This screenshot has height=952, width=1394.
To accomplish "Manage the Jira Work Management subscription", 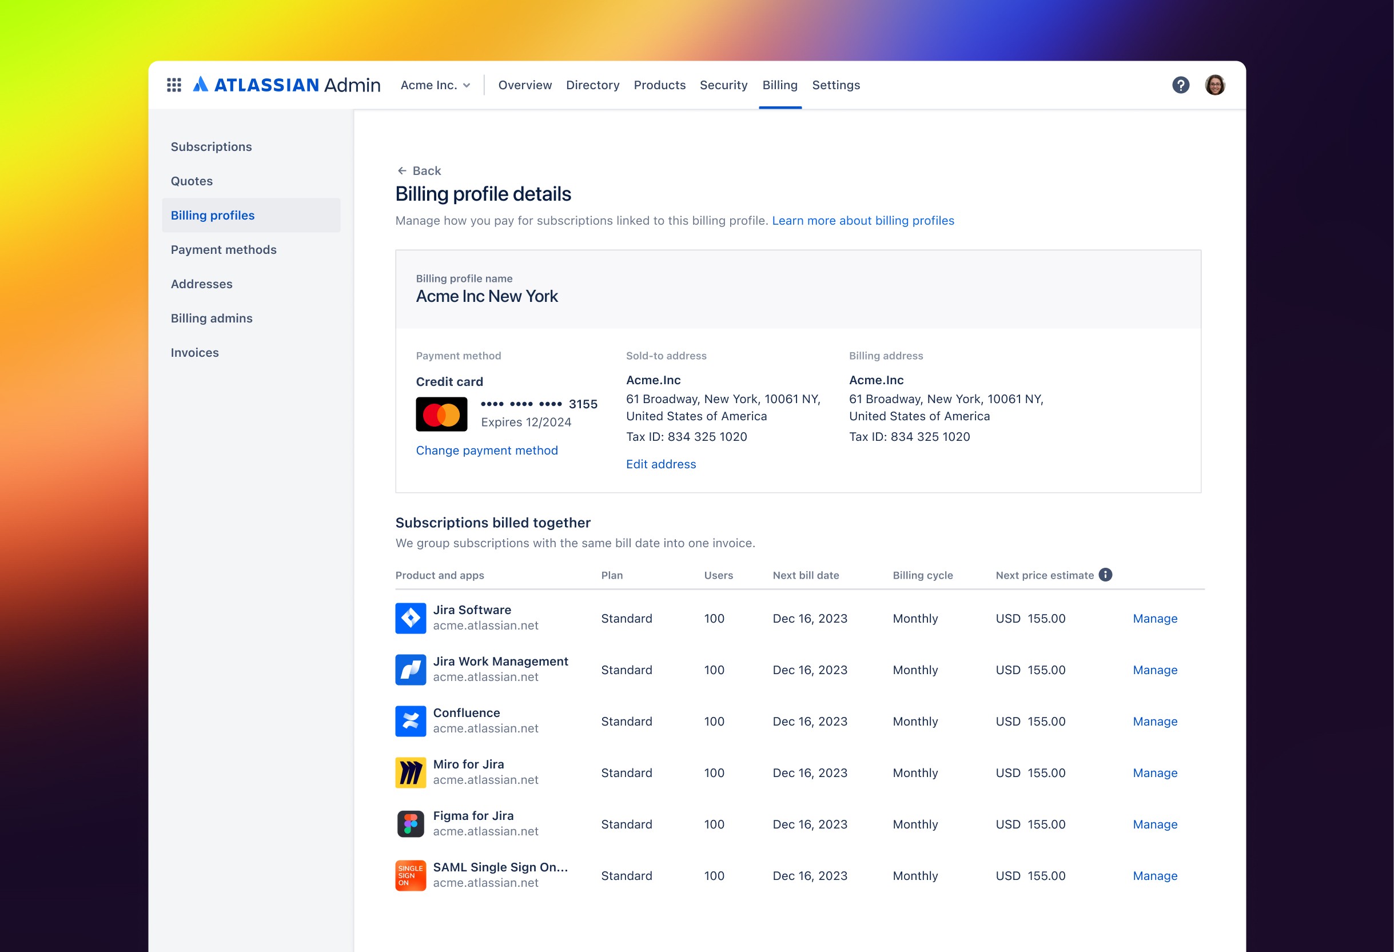I will click(x=1154, y=670).
